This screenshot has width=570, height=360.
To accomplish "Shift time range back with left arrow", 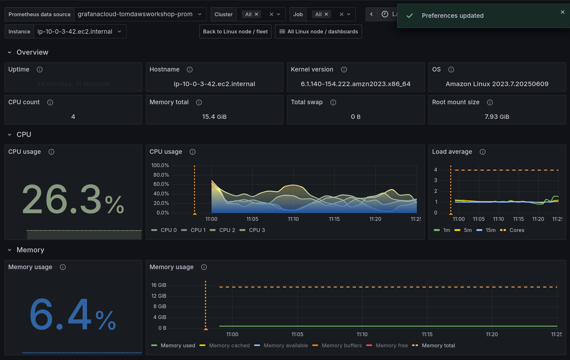I will [x=371, y=14].
